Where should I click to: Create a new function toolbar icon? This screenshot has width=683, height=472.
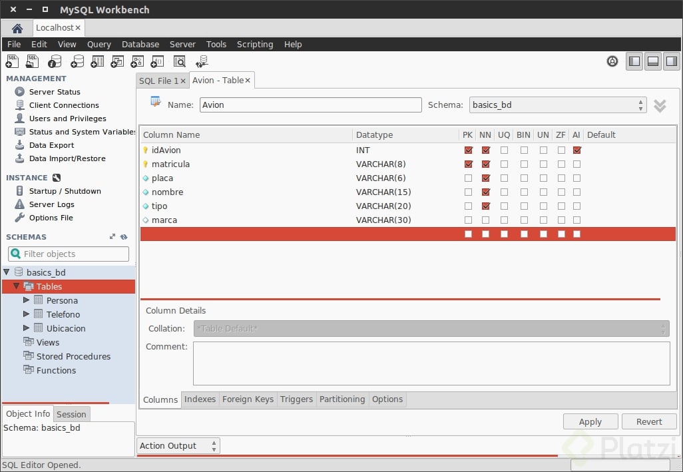pyautogui.click(x=157, y=61)
